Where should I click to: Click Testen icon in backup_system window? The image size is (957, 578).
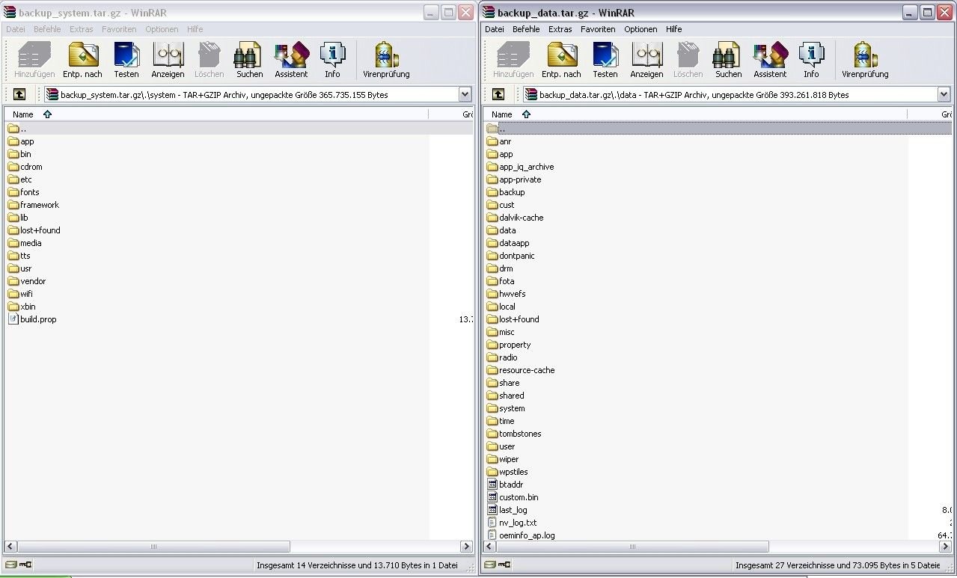(x=126, y=60)
